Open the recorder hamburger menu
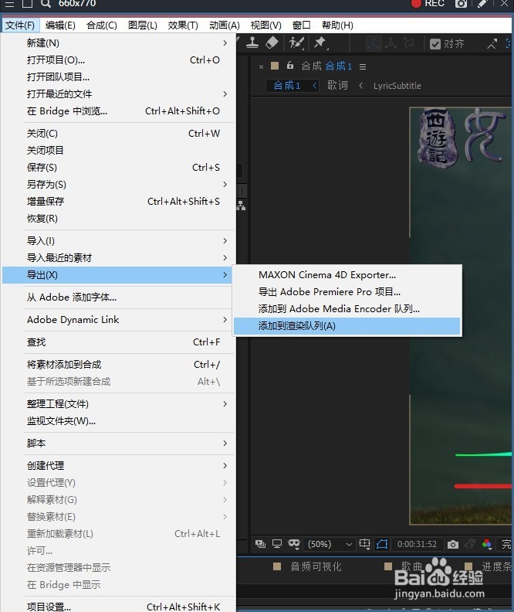Screen dimensions: 514x612 [x=9, y=4]
